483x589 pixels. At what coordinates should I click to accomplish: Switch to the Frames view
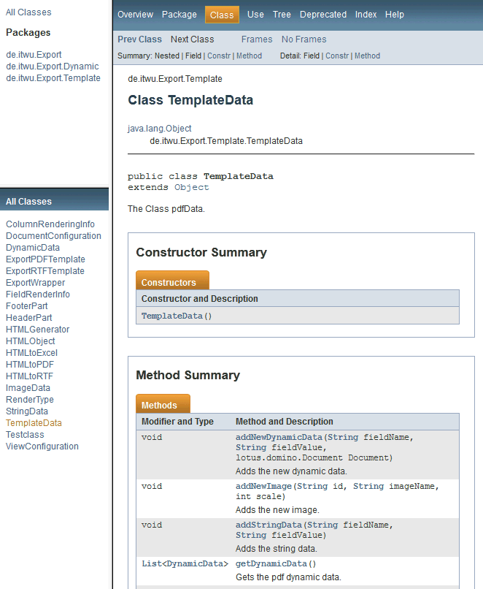click(256, 39)
